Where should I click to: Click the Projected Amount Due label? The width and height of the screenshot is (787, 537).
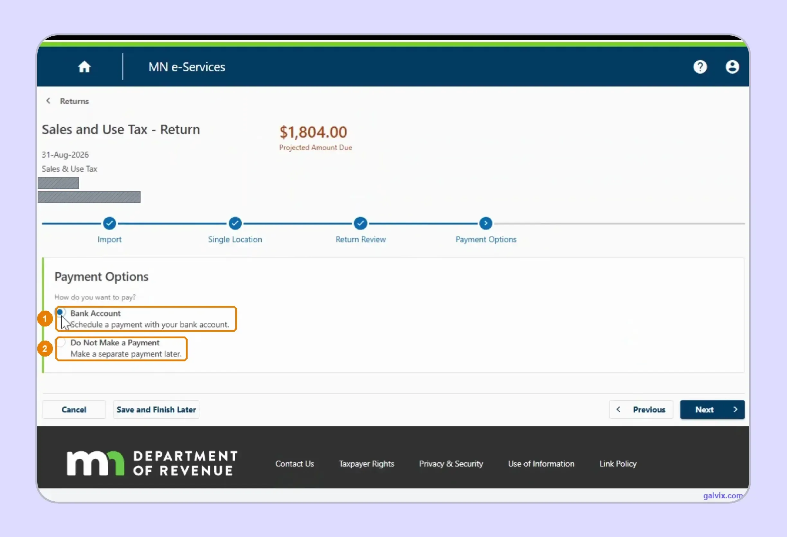point(316,147)
